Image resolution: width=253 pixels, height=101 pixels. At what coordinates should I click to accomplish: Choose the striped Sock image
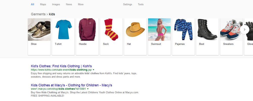tap(111, 29)
